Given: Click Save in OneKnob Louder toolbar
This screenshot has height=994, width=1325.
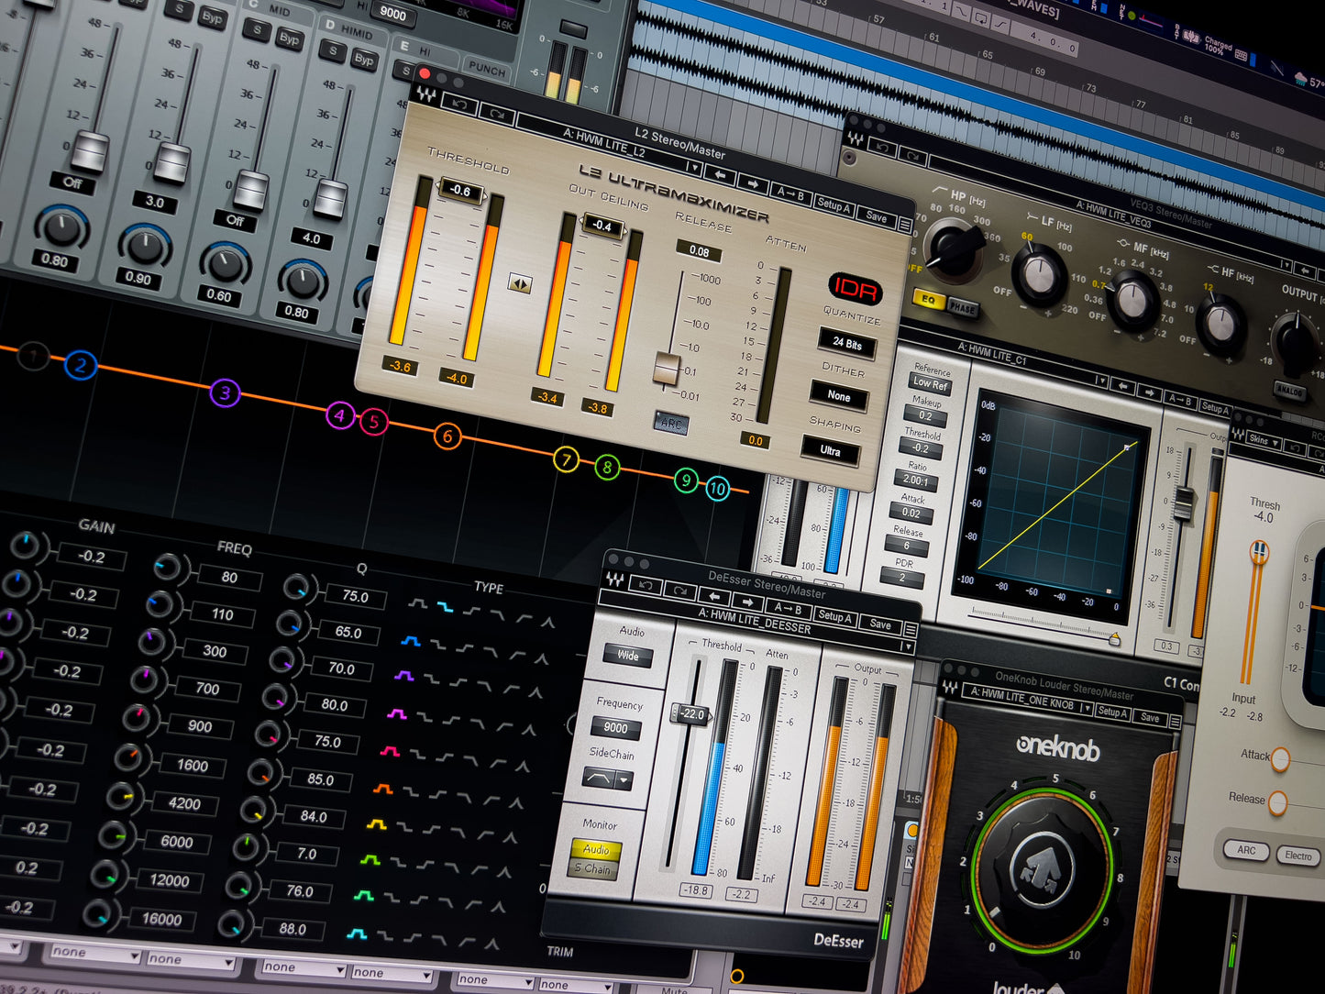Looking at the screenshot, I should click(1150, 718).
